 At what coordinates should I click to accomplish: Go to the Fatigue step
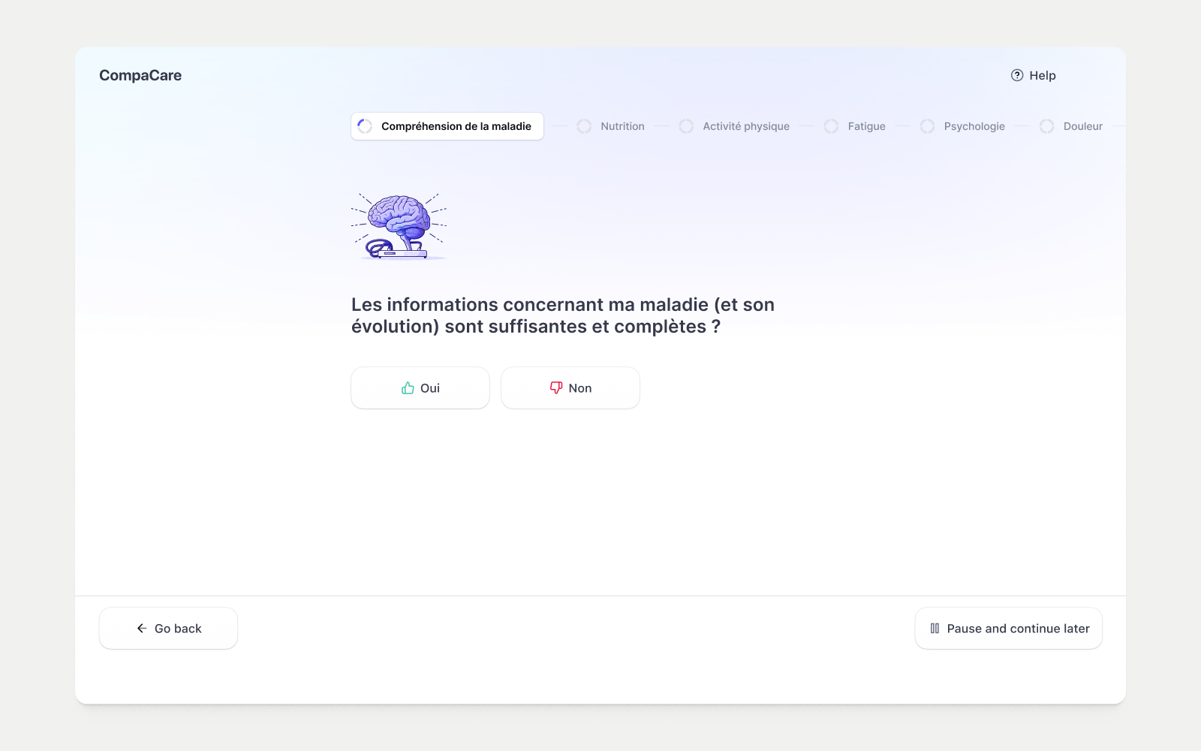pos(855,126)
